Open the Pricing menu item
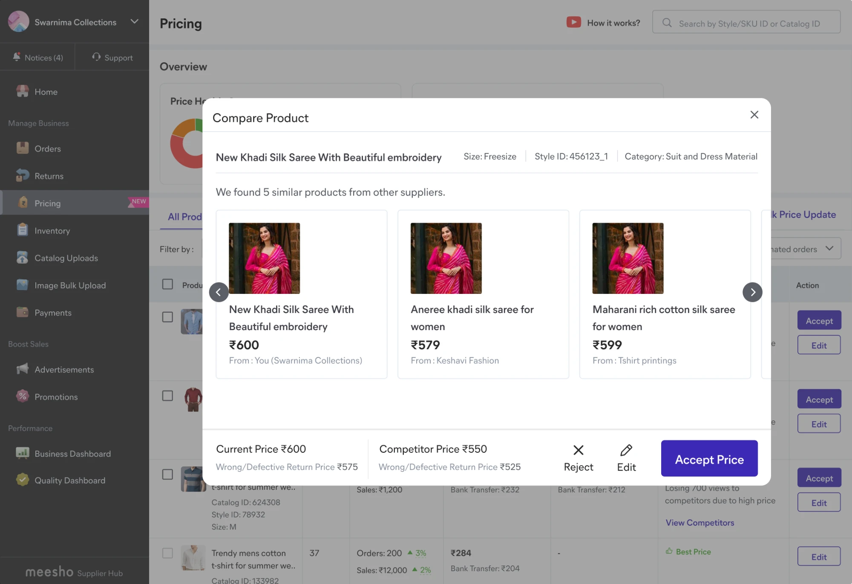The image size is (852, 584). pyautogui.click(x=75, y=203)
